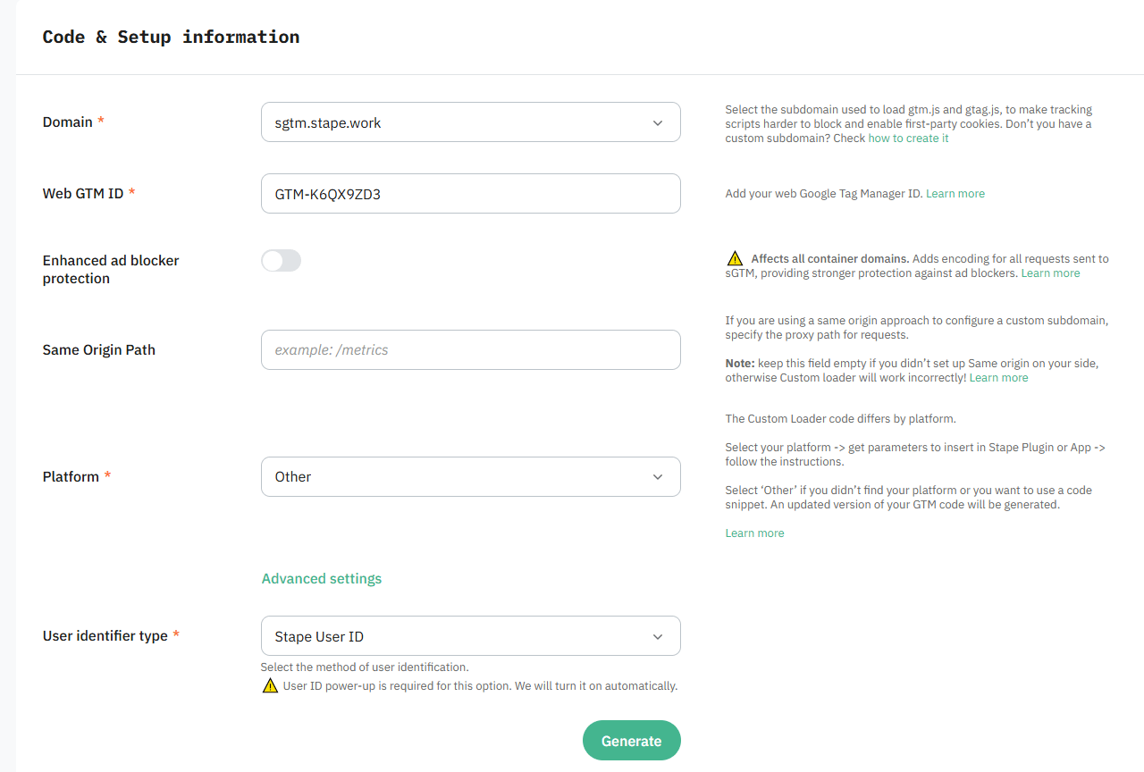
Task: Open the 'how to create it' link
Action: tap(908, 138)
